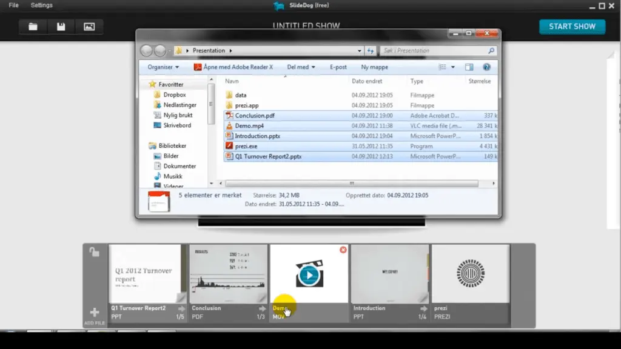
Task: Select the prezi playlist thumbnail
Action: 471,274
